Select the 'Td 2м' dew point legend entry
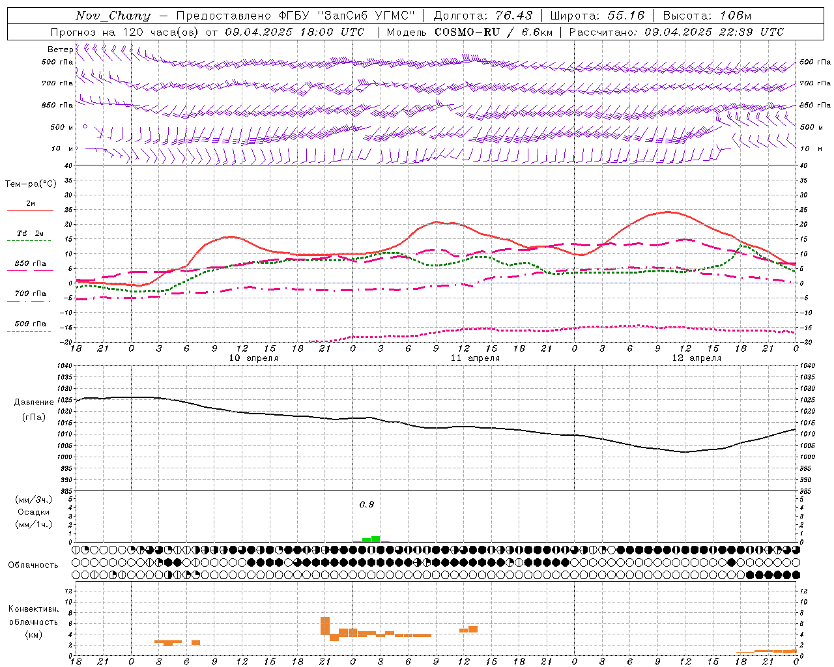Image resolution: width=834 pixels, height=667 pixels. [30, 233]
